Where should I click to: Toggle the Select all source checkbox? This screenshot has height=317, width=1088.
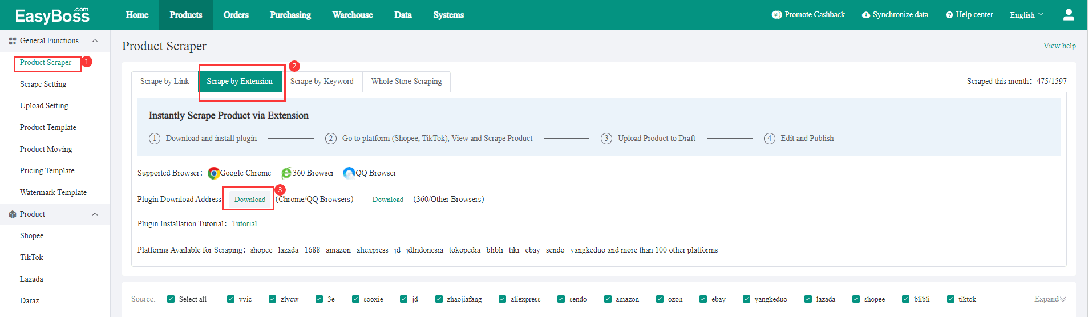[171, 299]
